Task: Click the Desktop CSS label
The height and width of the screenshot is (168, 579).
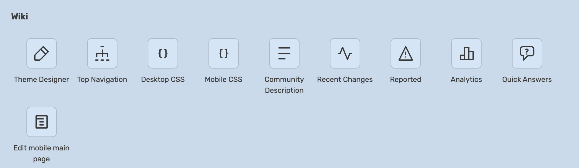Action: (x=163, y=79)
